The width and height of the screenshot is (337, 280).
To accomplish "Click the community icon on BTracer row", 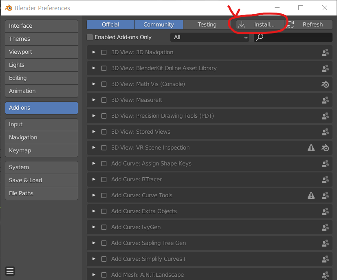I will click(x=325, y=180).
